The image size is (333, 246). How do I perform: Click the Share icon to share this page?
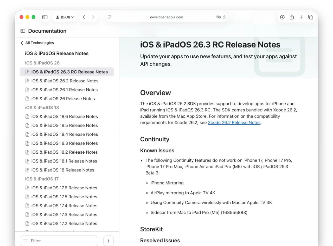292,17
